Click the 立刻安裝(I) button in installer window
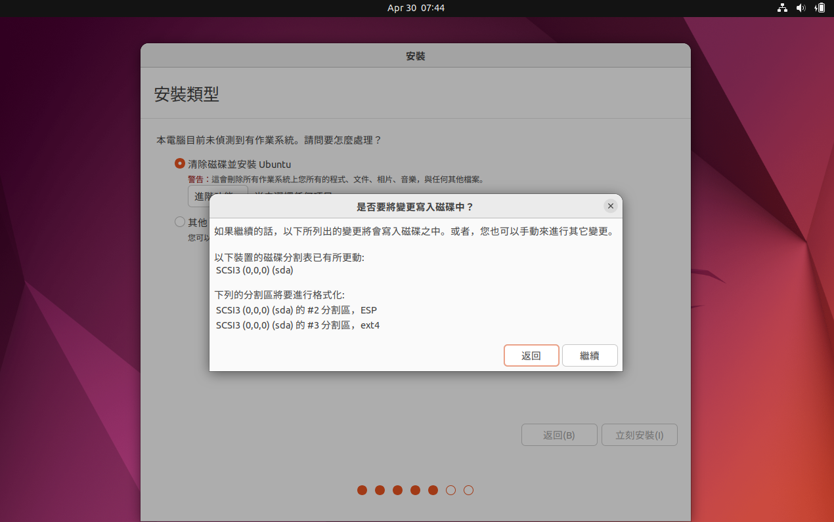Screen dimensions: 834x522 tap(639, 435)
